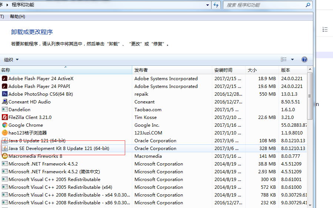Sort by 版本 column header
The width and height of the screenshot is (333, 208).
tap(293, 70)
